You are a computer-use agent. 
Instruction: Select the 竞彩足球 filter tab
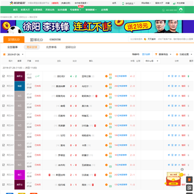coord(32,47)
